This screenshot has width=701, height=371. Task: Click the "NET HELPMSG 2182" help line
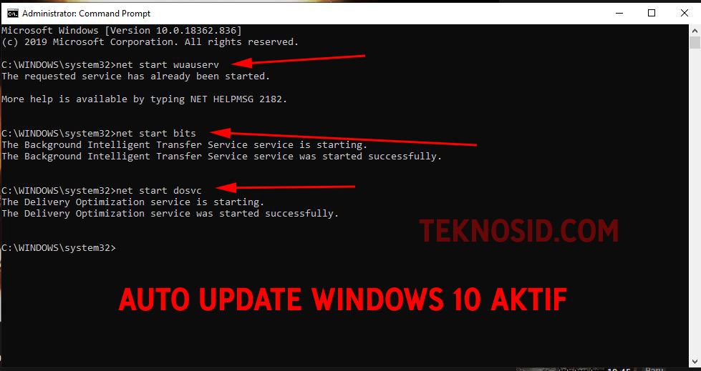(x=145, y=99)
